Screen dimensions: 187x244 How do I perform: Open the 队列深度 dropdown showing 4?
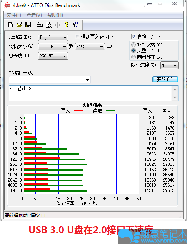169,65
